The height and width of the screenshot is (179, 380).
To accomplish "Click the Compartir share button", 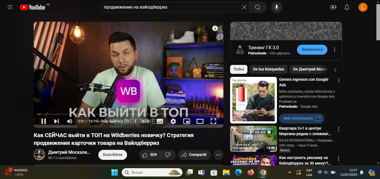I will pyautogui.click(x=194, y=155).
